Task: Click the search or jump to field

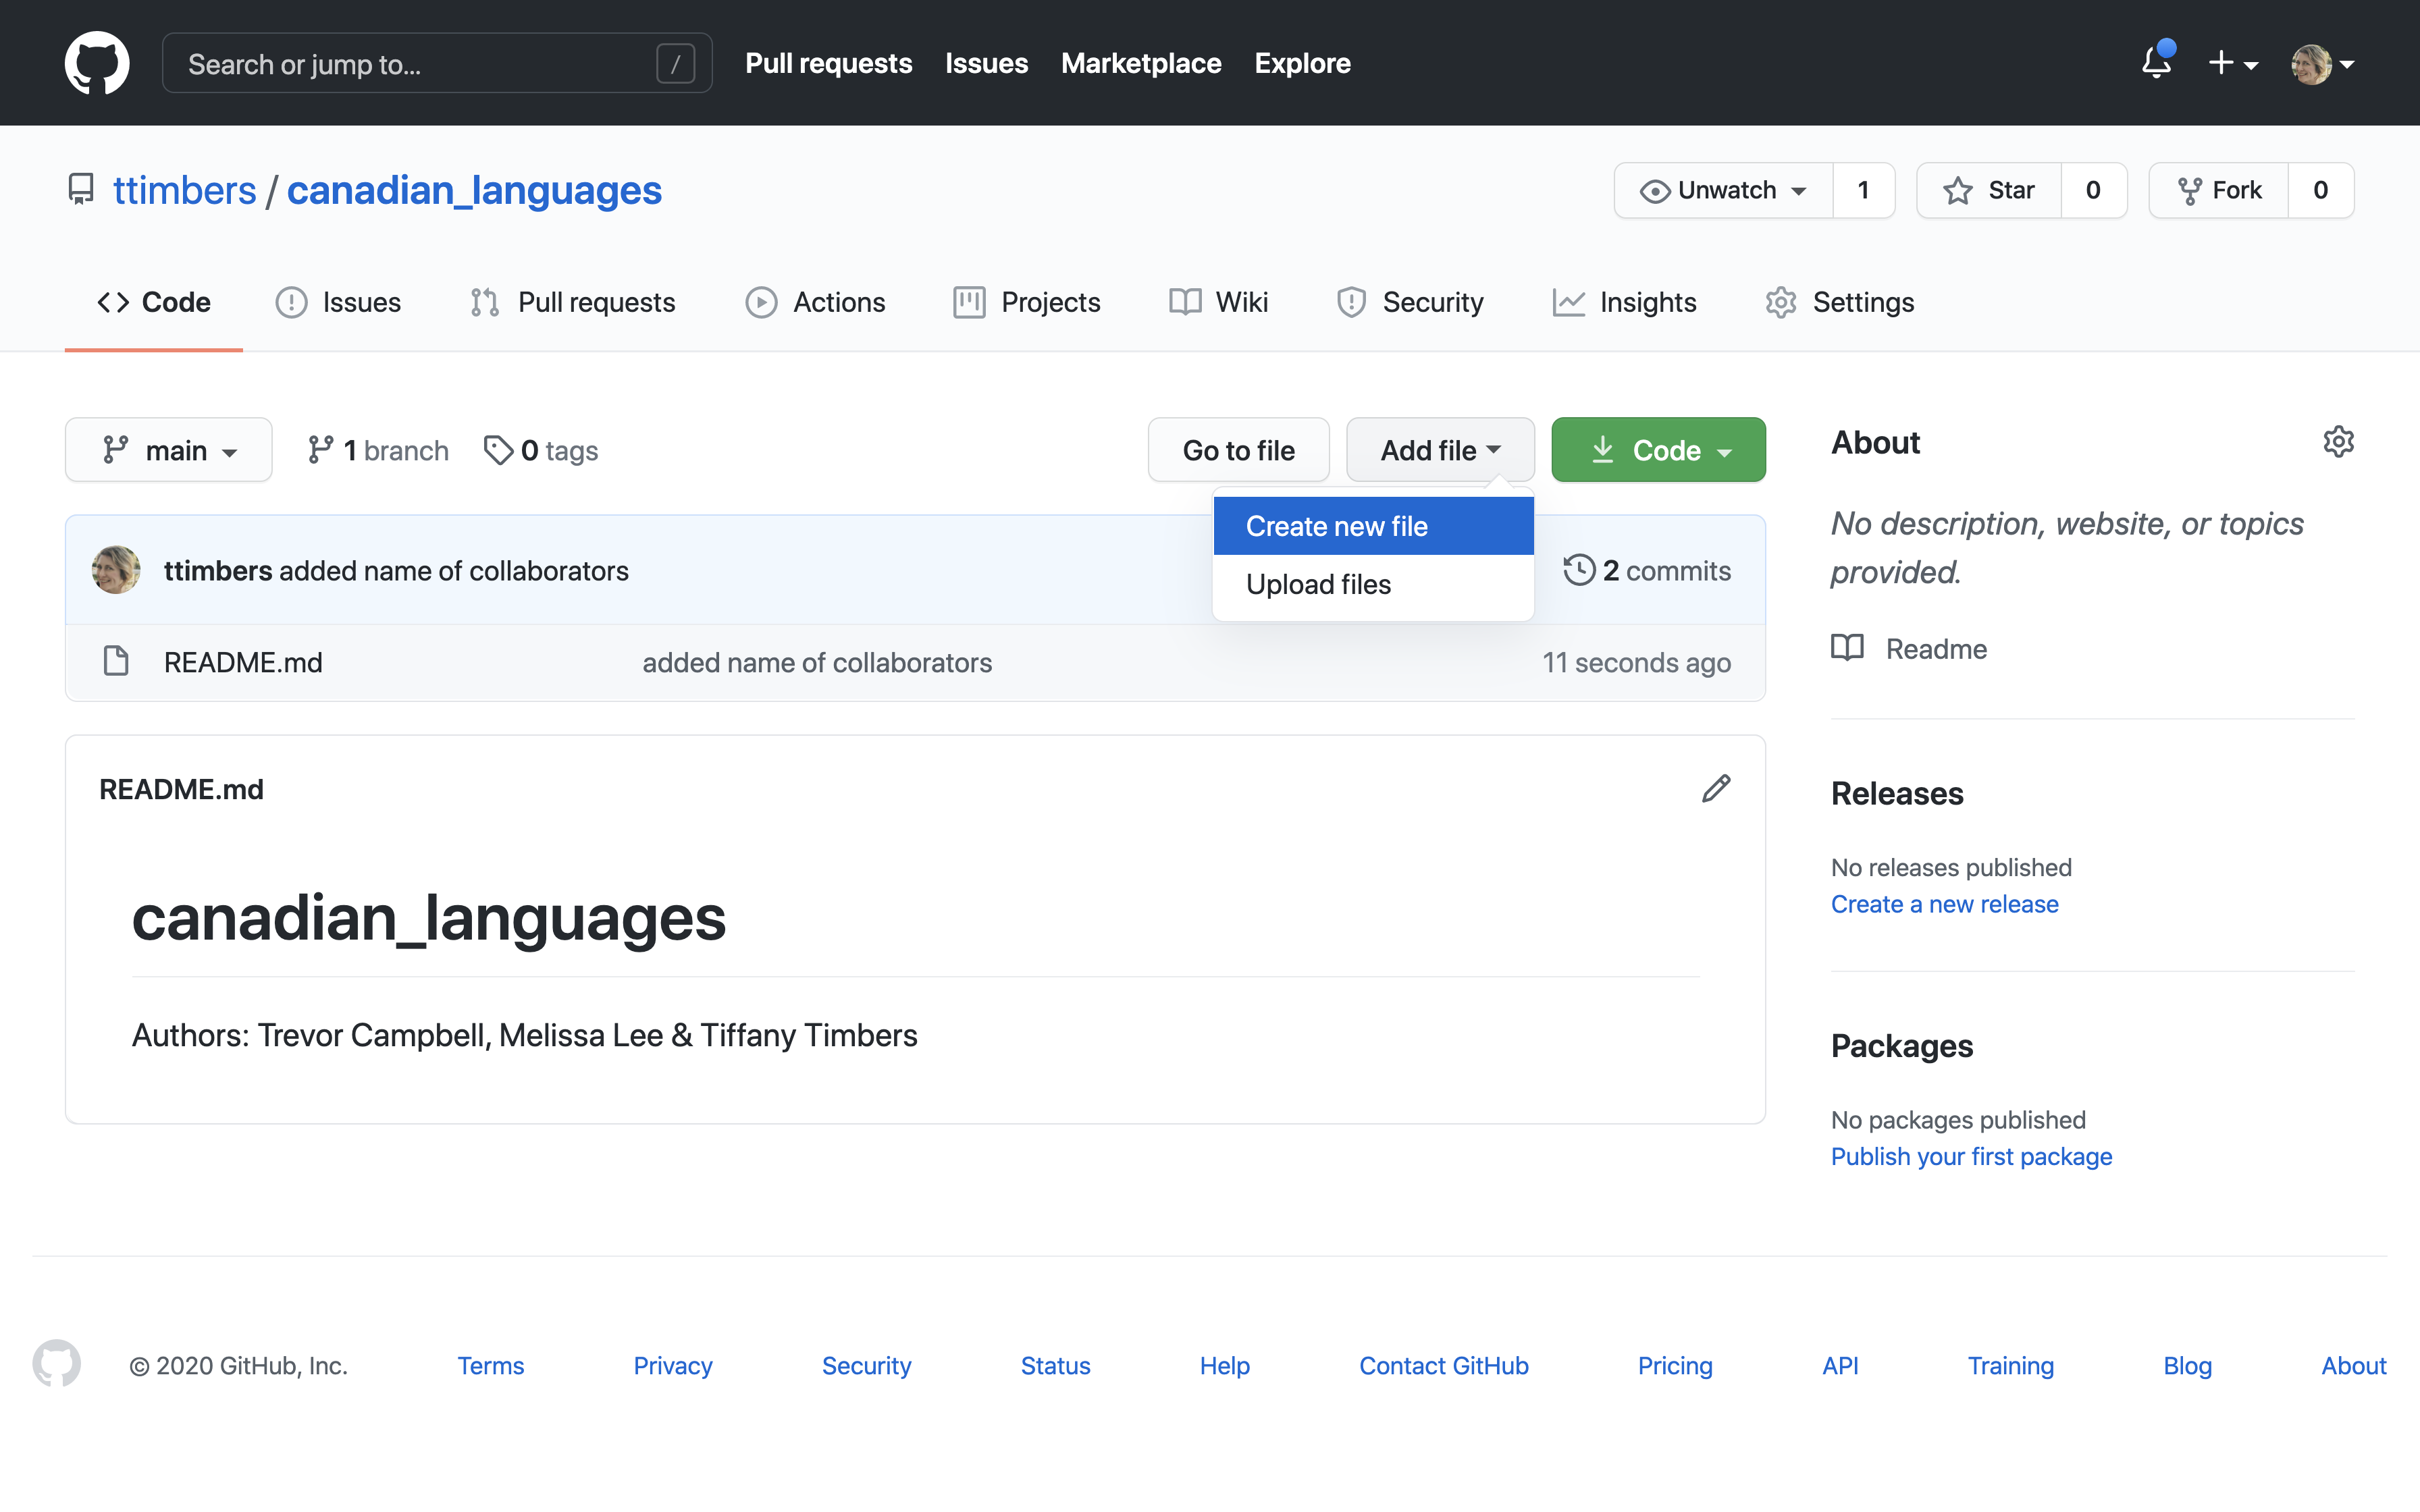Action: click(437, 63)
